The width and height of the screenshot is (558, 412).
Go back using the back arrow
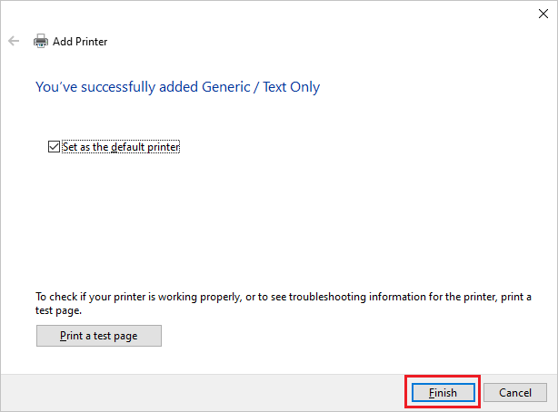point(14,41)
